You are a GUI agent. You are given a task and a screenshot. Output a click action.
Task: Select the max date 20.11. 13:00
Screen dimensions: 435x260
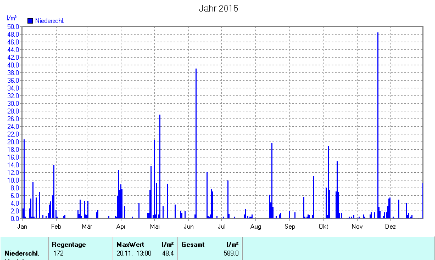pos(134,253)
